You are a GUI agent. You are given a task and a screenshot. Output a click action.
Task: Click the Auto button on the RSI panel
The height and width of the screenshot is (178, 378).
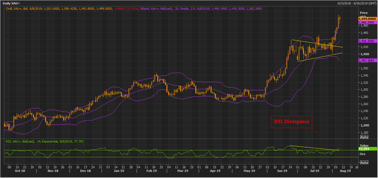[x=364, y=162]
